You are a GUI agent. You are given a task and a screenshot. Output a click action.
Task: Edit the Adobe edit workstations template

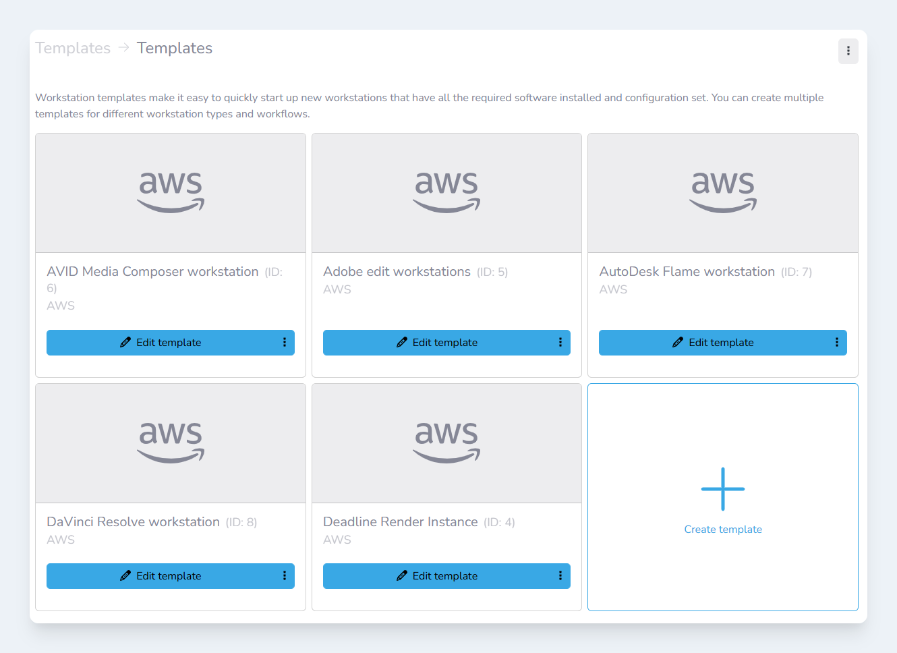coord(438,343)
